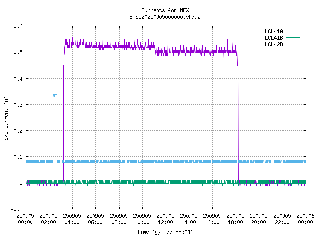Select the LCL42B legend label
Screen dimensions: 315x236
273,44
